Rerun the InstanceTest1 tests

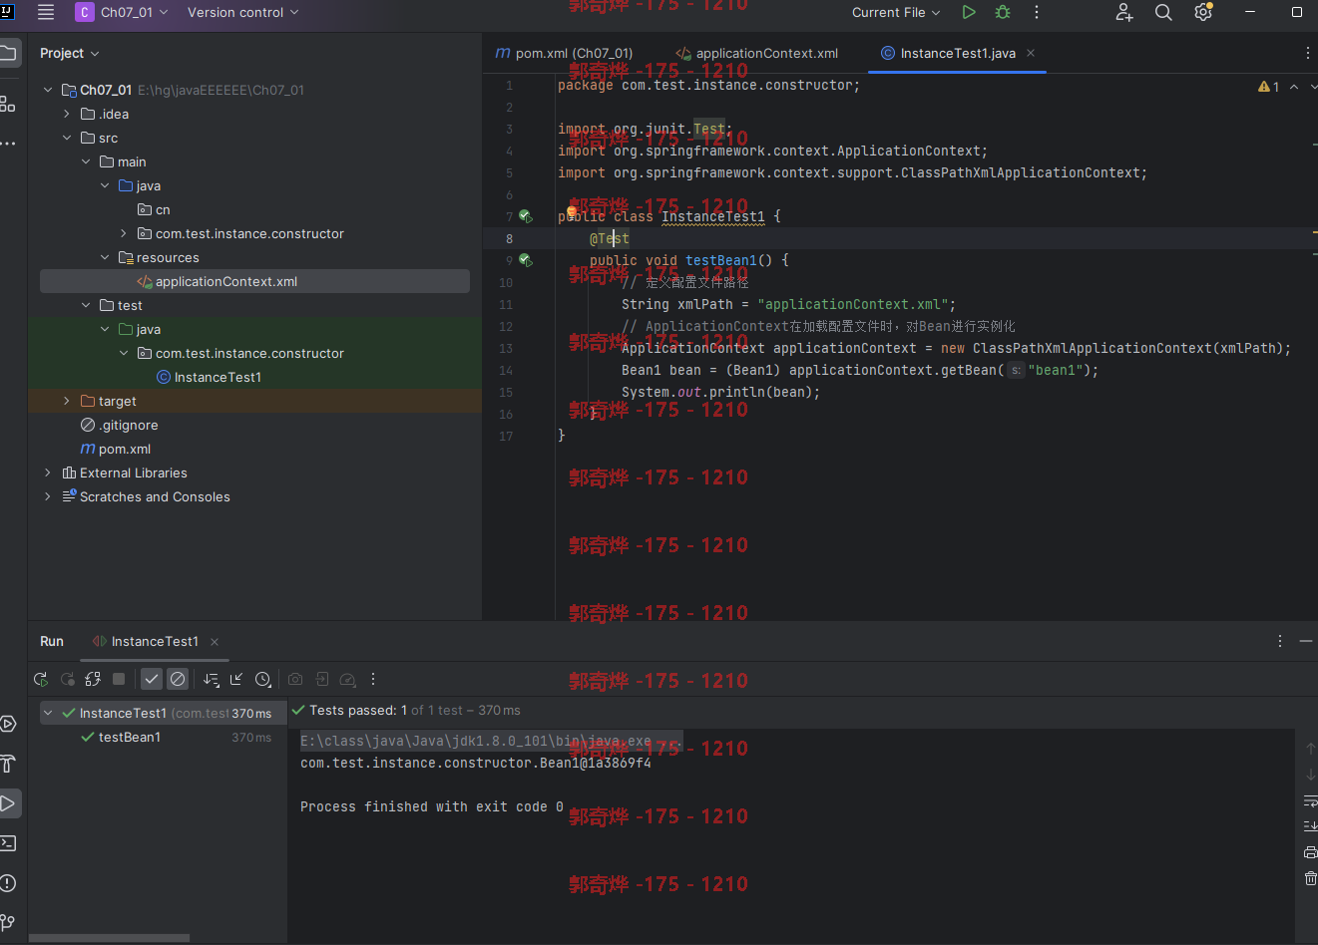point(41,679)
